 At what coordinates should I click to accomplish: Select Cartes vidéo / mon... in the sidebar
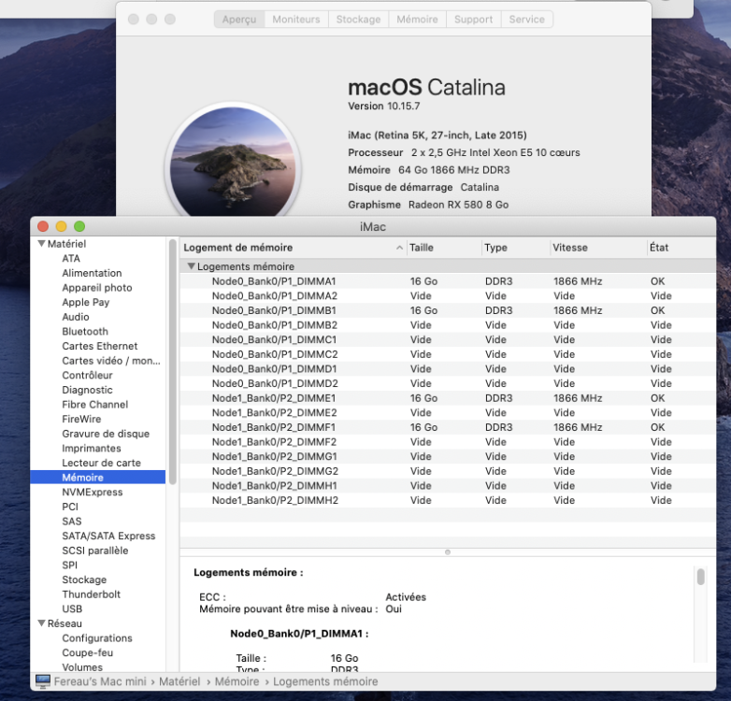(111, 361)
